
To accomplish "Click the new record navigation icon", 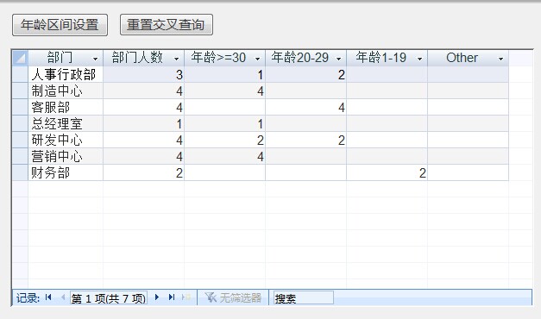I will [186, 297].
